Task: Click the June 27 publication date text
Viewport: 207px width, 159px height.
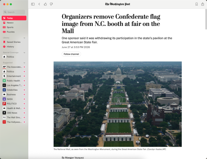Action: [76, 47]
